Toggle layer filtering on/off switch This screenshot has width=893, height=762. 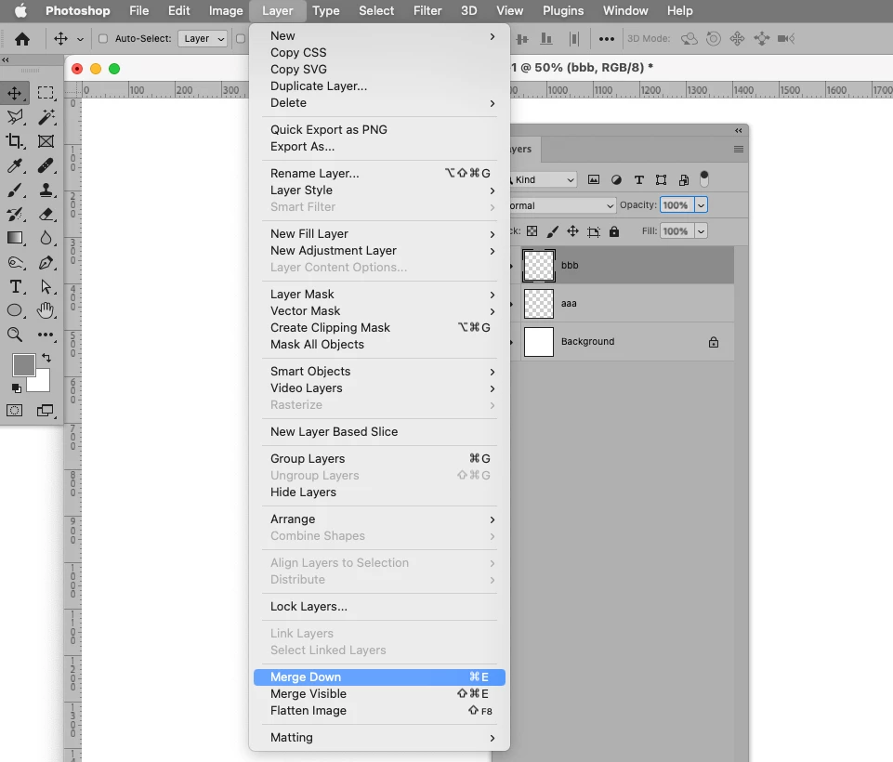pyautogui.click(x=704, y=178)
